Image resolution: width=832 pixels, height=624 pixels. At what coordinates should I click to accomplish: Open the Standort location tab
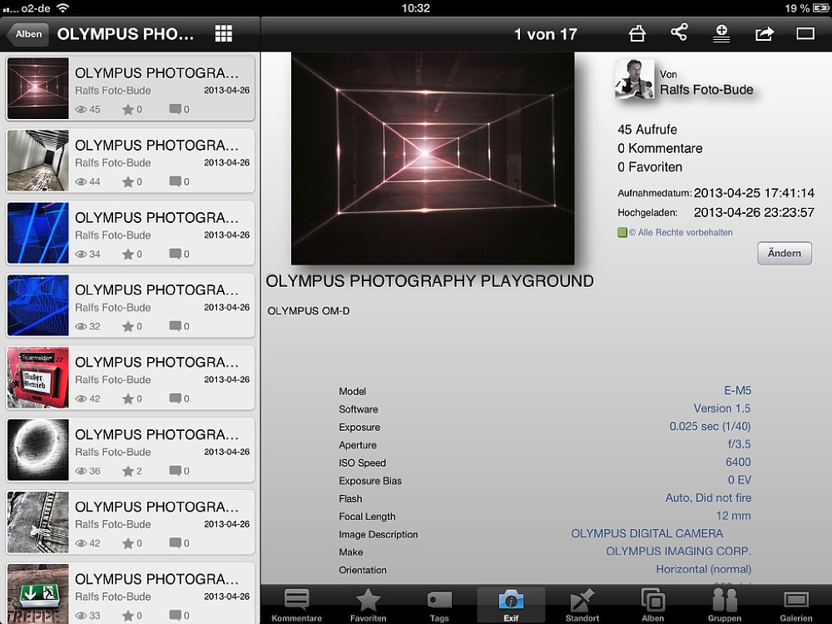point(582,605)
